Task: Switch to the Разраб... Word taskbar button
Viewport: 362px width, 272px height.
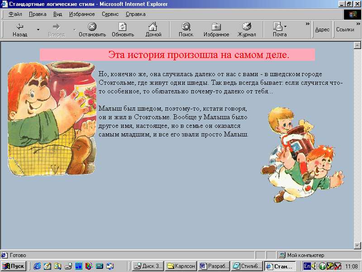Action: pyautogui.click(x=214, y=266)
